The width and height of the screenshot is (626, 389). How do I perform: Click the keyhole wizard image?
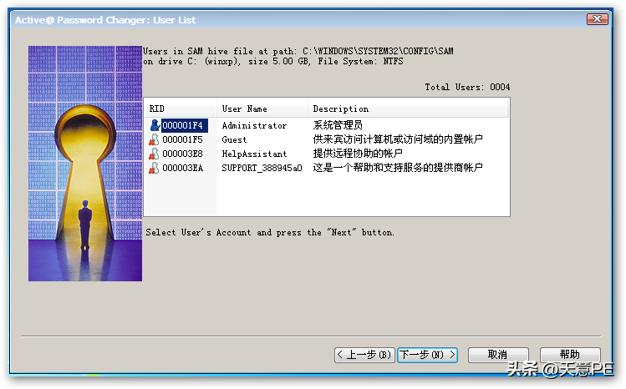point(85,164)
